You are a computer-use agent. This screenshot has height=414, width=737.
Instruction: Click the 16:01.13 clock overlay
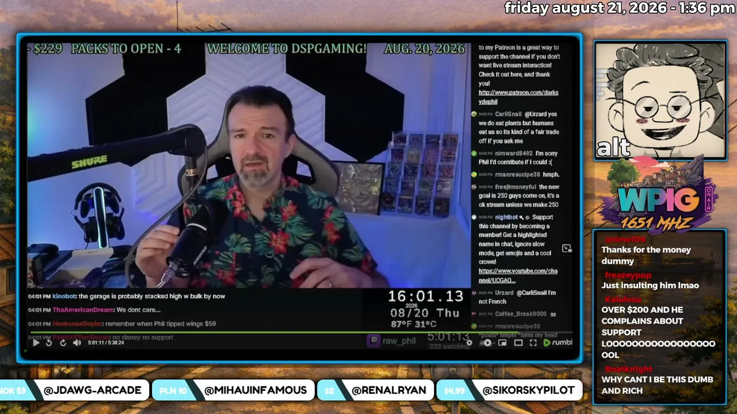(426, 296)
